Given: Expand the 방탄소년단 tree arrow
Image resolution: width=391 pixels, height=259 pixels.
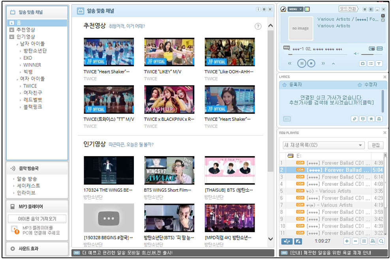Looking at the screenshot, I should 21,51.
